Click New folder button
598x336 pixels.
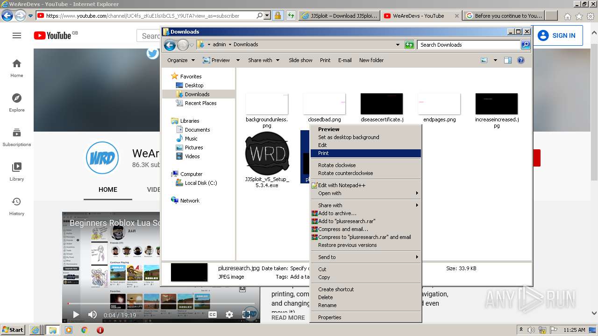[371, 60]
